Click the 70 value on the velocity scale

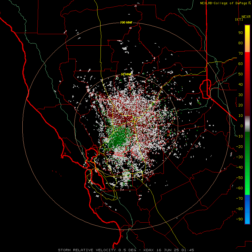point(241,53)
